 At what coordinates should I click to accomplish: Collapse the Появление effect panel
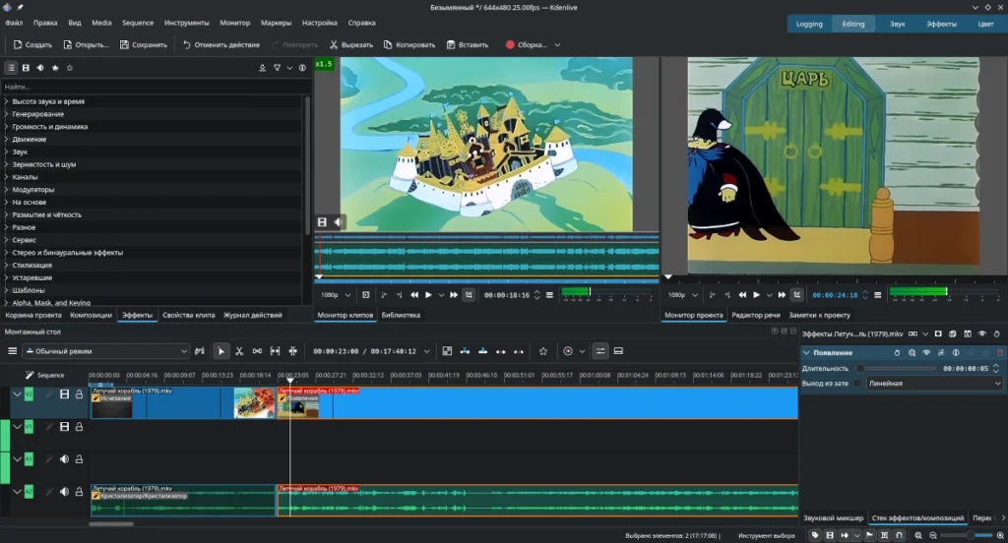pos(806,353)
